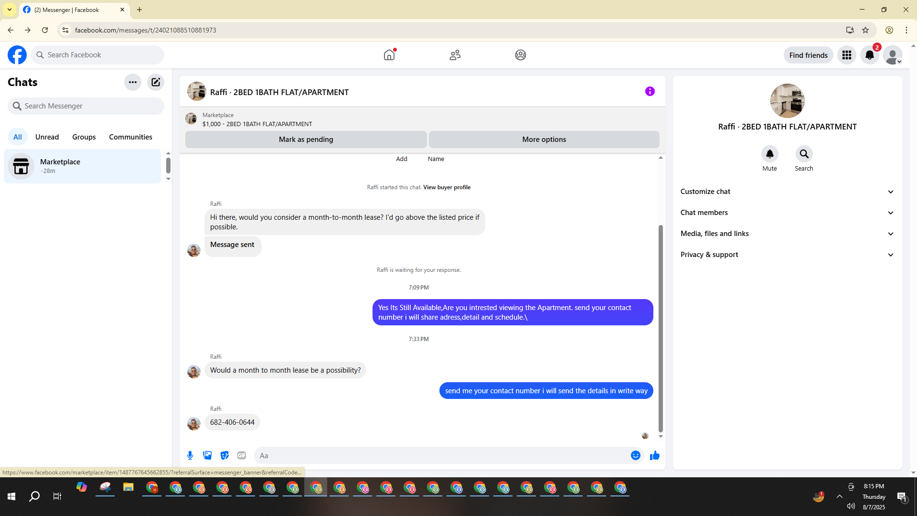Open the listing thumbnail in right panel
Screen dimensions: 917x516
pos(787,101)
